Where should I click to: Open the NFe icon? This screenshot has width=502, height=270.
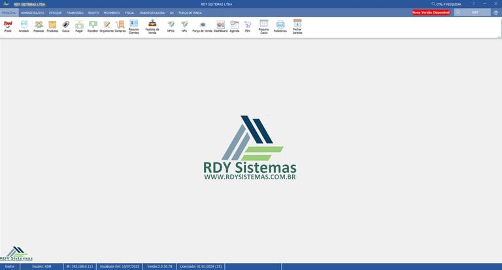coord(184,26)
